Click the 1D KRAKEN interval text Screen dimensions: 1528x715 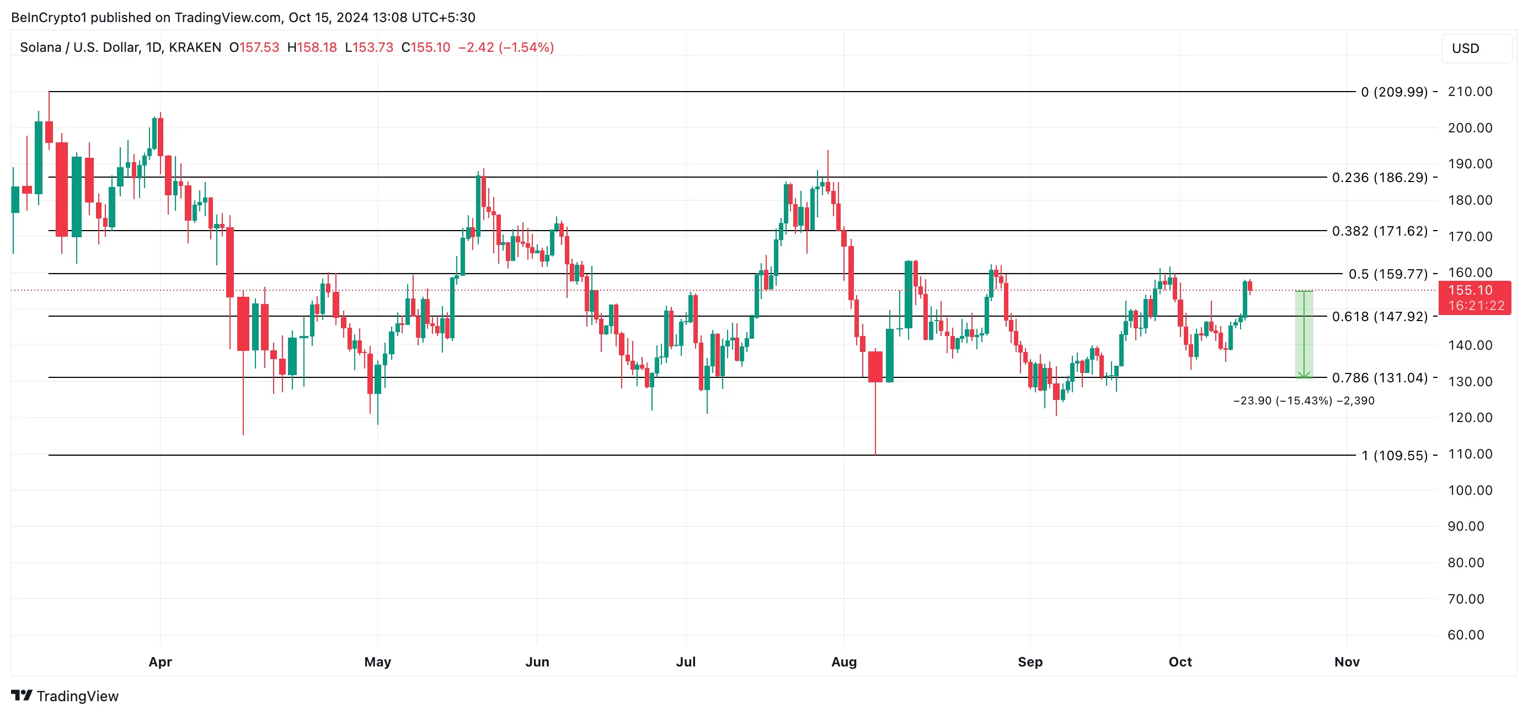click(183, 47)
